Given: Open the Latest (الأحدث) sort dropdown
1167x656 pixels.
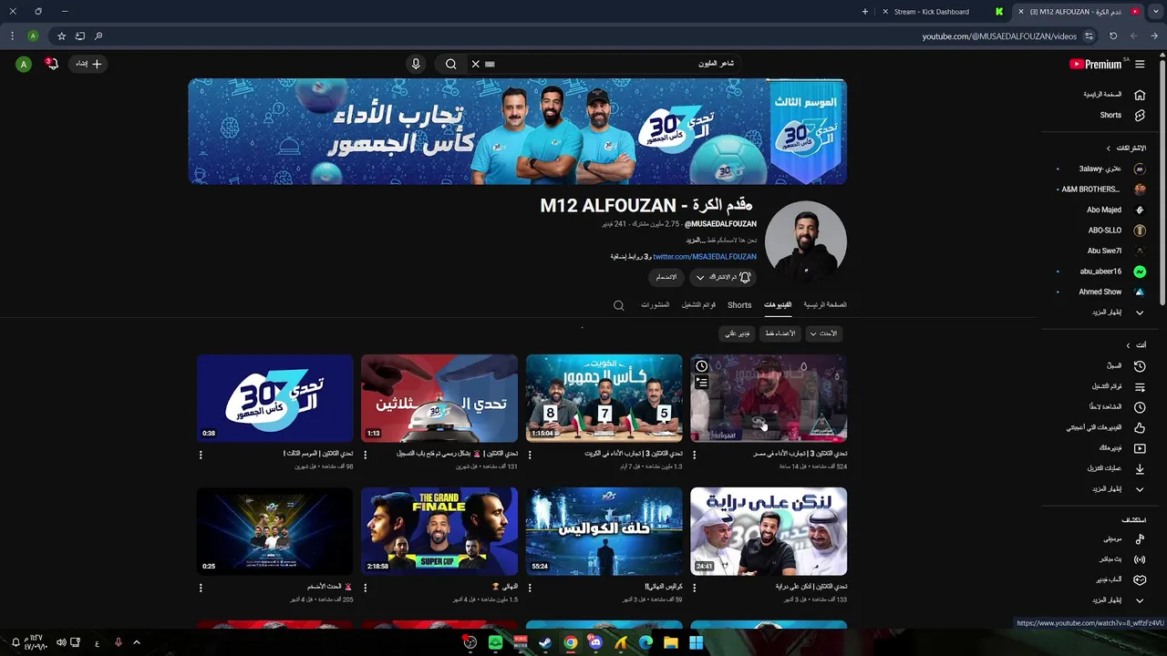Looking at the screenshot, I should (823, 333).
